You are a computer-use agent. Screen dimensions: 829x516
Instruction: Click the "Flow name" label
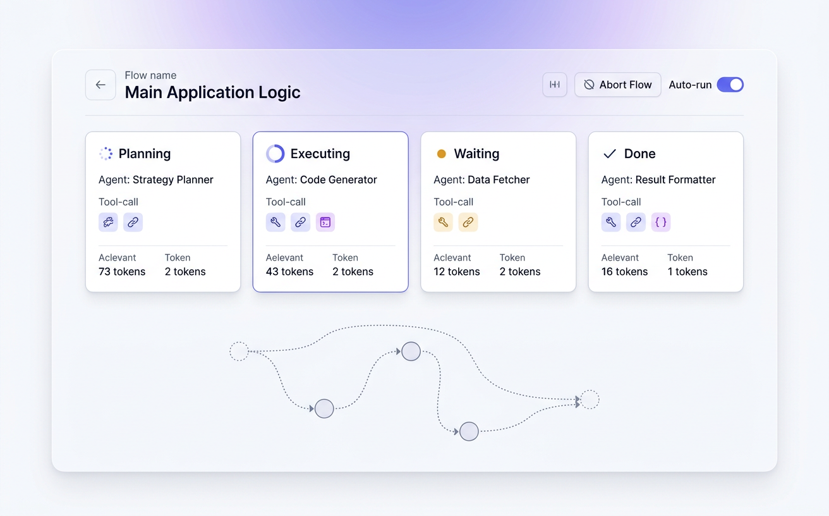coord(150,75)
